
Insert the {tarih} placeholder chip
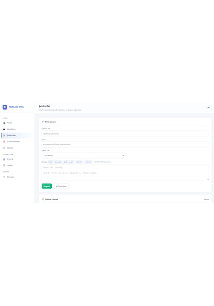(79, 162)
